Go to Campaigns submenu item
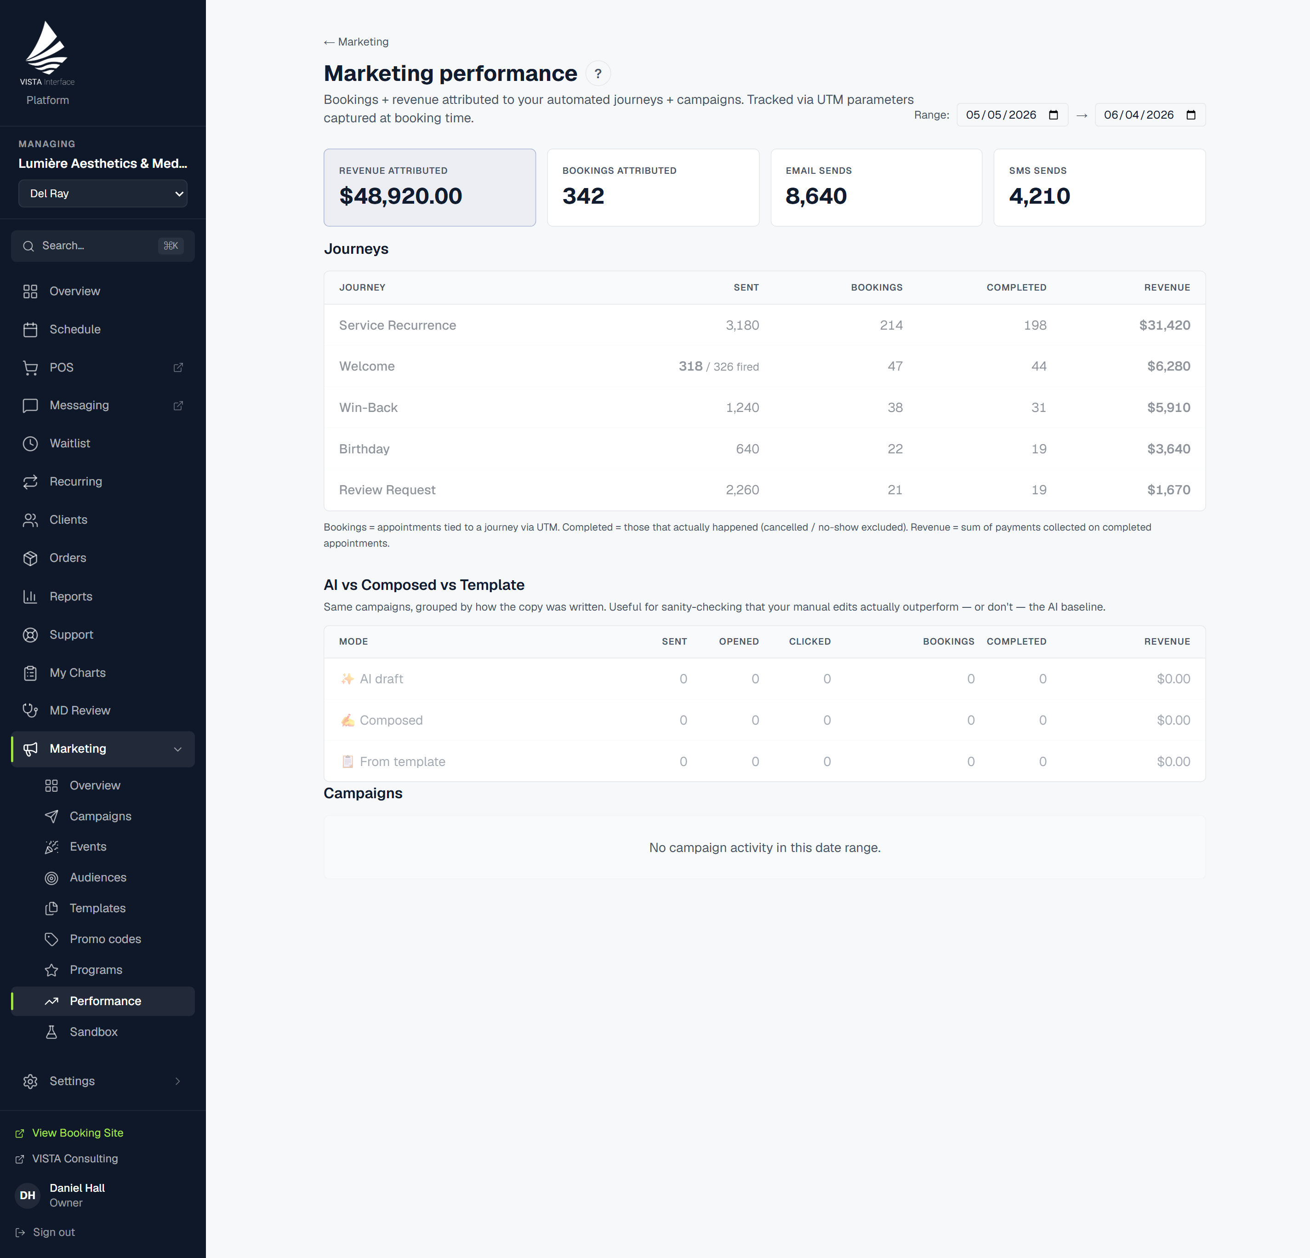The image size is (1310, 1258). click(103, 816)
